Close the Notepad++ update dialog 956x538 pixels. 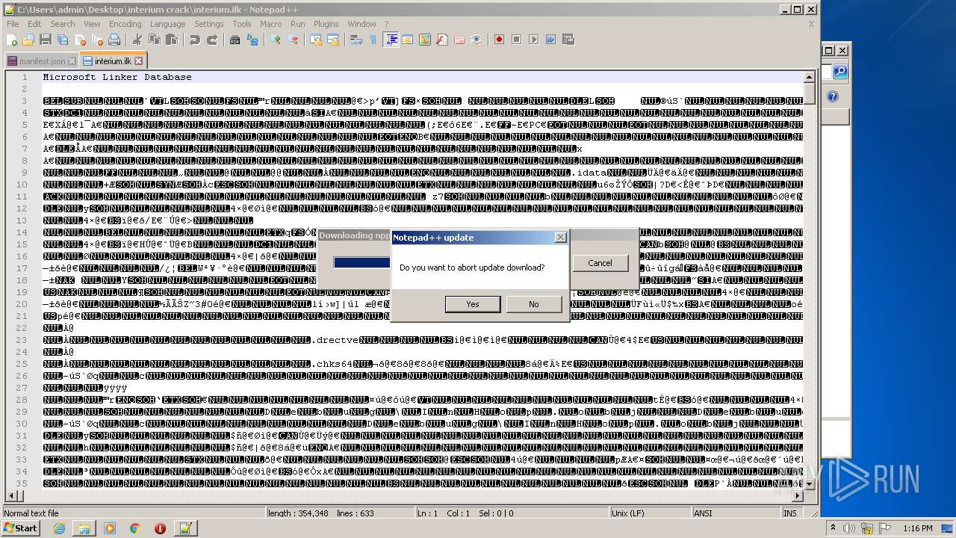coord(560,238)
